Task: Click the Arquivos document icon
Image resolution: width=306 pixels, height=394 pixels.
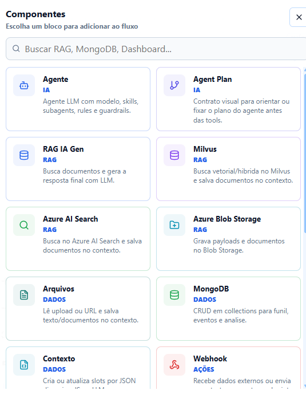Action: click(x=24, y=295)
